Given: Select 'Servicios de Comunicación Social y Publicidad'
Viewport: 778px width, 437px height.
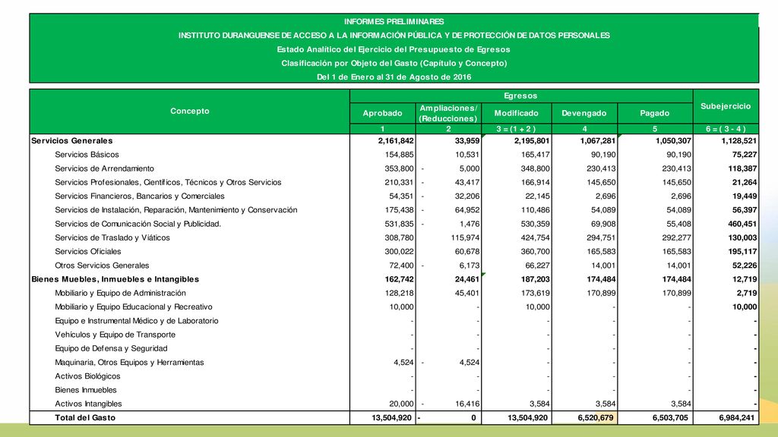Looking at the screenshot, I should pos(138,224).
